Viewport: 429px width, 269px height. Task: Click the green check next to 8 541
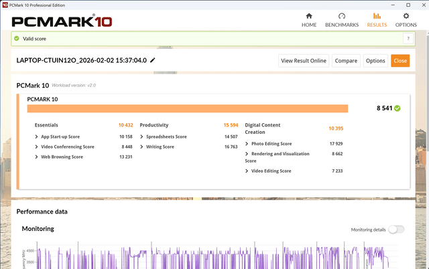(397, 108)
